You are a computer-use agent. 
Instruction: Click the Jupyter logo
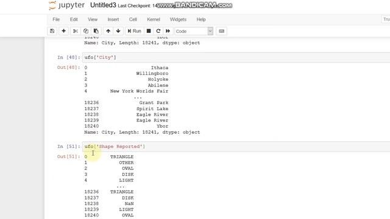coord(66,5)
